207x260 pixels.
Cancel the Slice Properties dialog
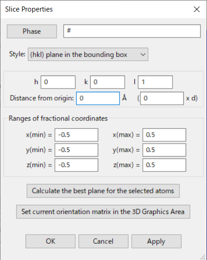point(103,241)
